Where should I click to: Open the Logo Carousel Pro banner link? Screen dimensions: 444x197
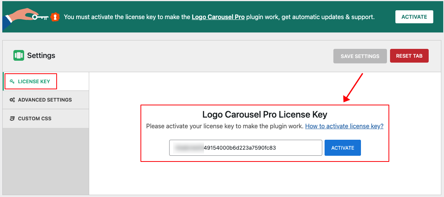point(218,17)
